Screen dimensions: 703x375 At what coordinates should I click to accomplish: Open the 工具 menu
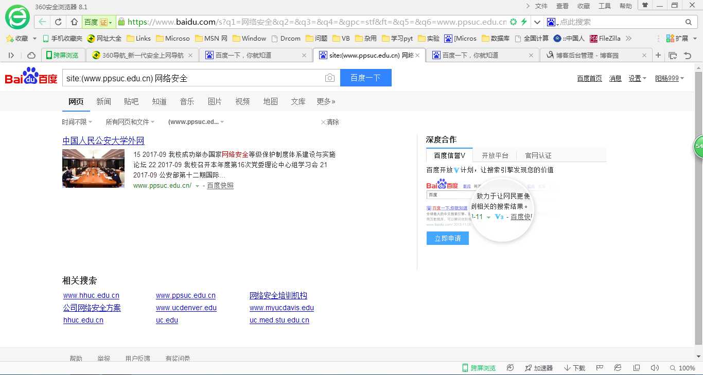click(x=605, y=6)
